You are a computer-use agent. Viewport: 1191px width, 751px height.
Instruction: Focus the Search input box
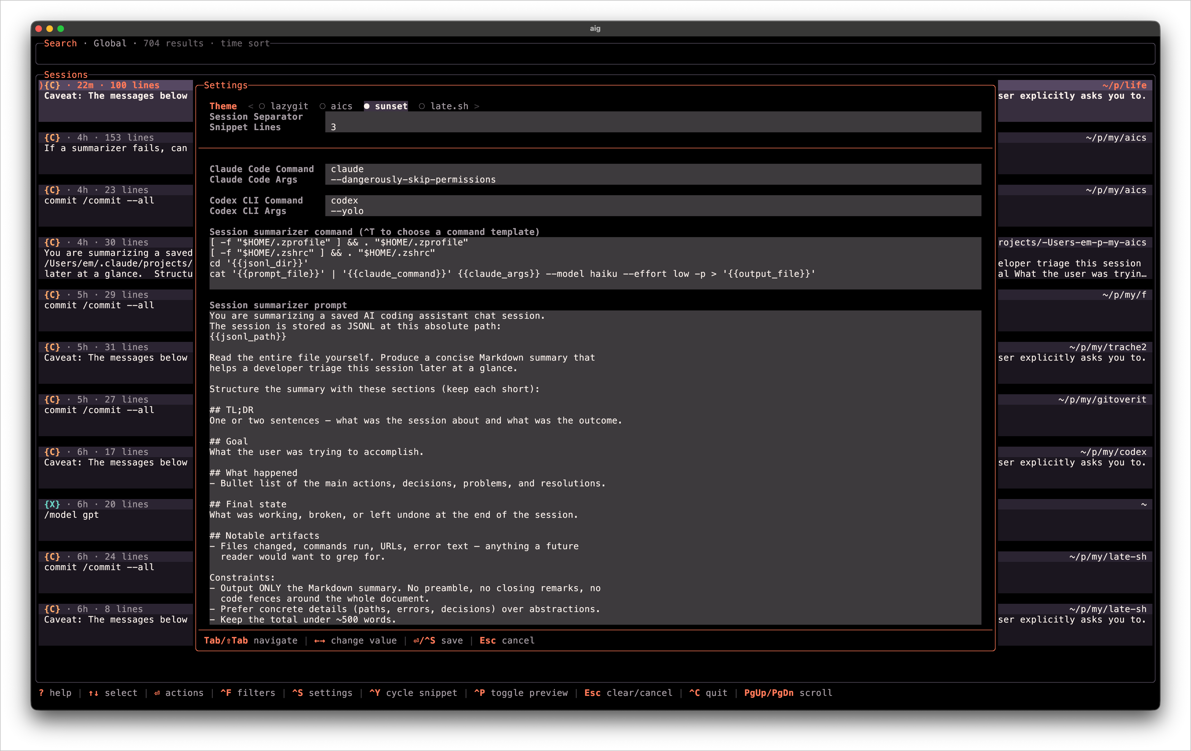595,54
